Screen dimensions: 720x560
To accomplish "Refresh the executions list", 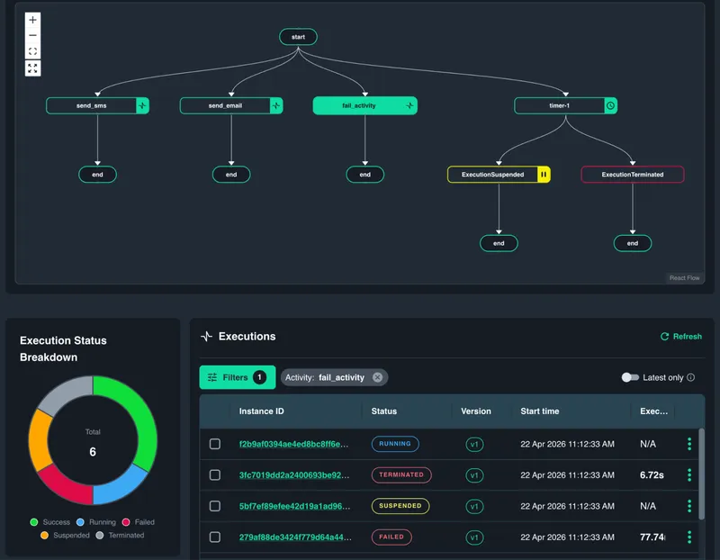I will (680, 337).
